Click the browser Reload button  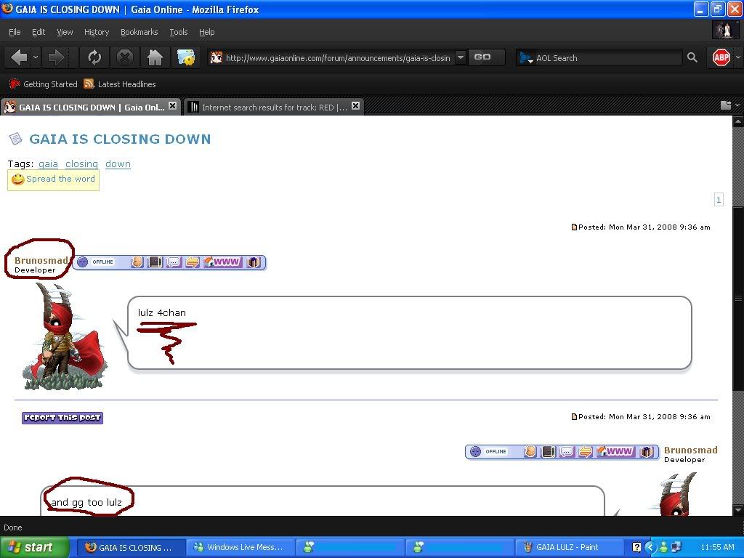tap(94, 57)
